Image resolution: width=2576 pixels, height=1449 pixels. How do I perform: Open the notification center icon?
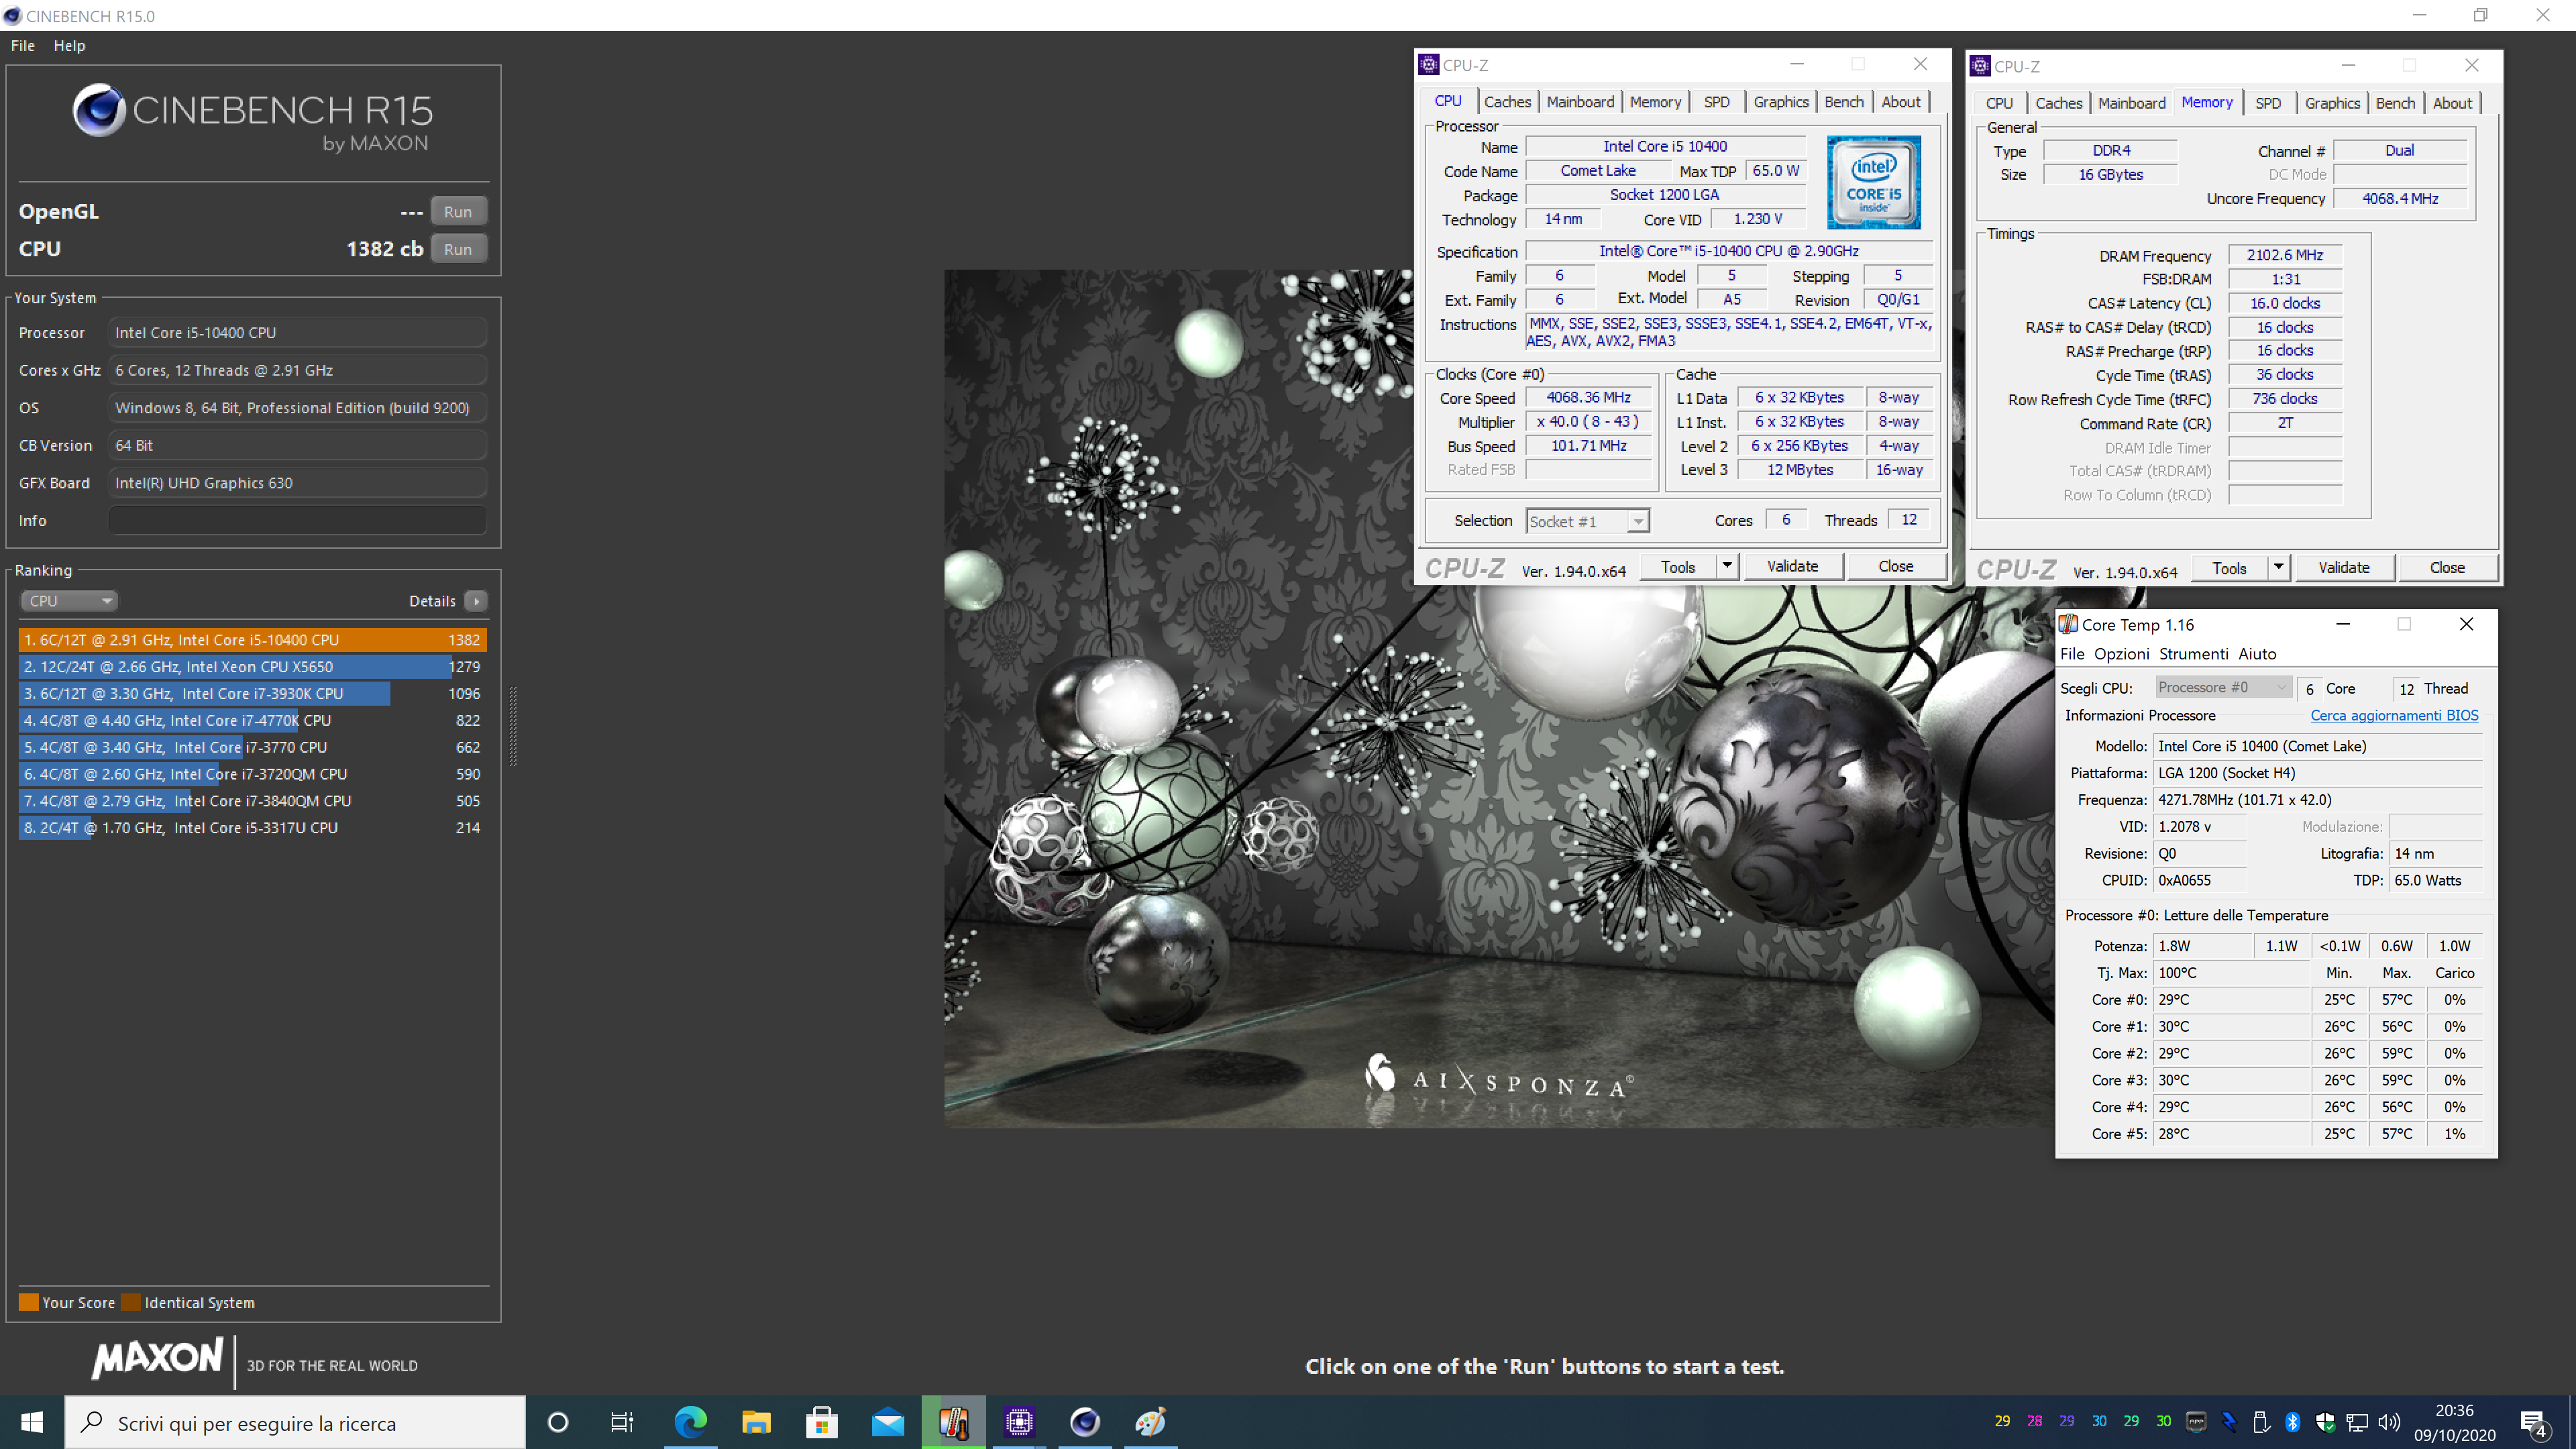coord(2535,1423)
